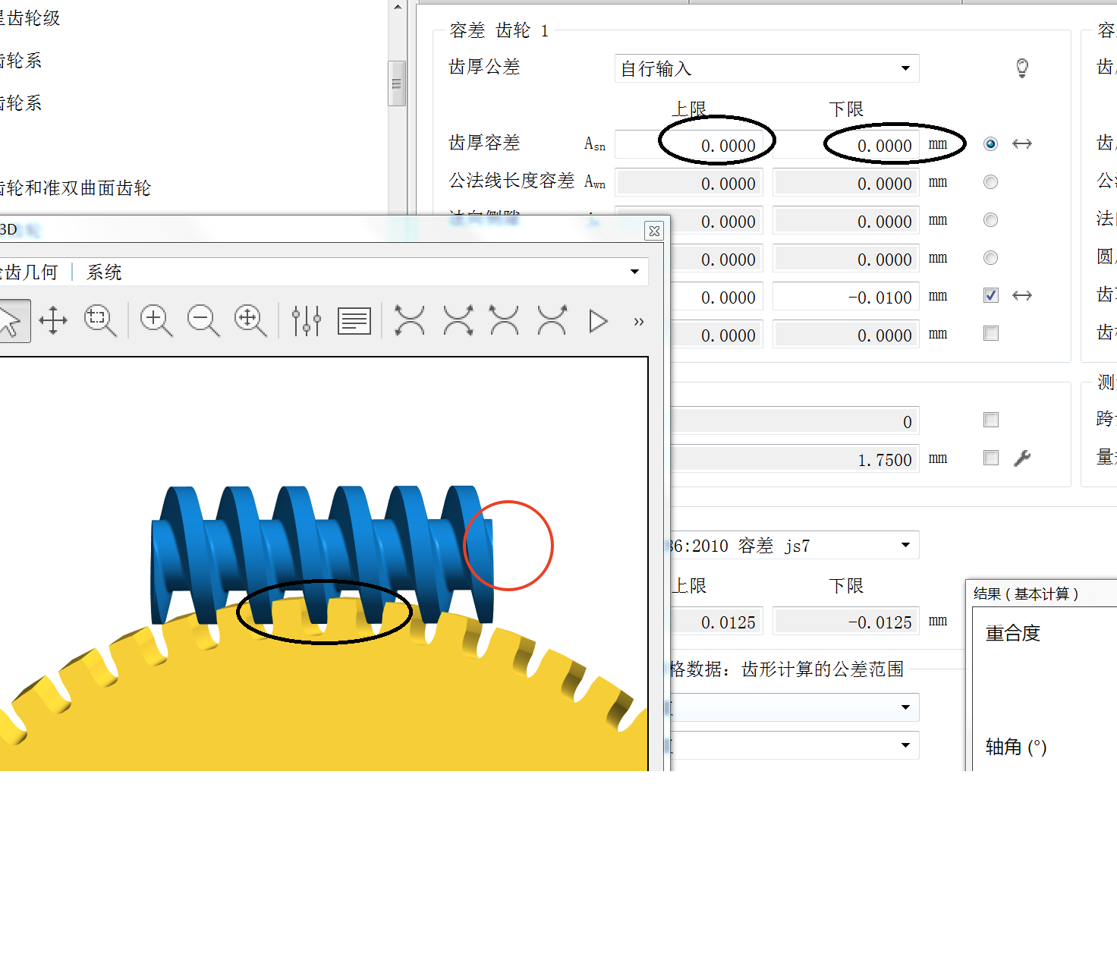Tick the checkbox in the 1.7500 mm row
The width and height of the screenshot is (1117, 973).
pyautogui.click(x=991, y=458)
